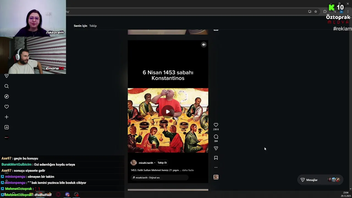This screenshot has height=198, width=352.
Task: Open the Explore compass icon
Action: (x=7, y=97)
